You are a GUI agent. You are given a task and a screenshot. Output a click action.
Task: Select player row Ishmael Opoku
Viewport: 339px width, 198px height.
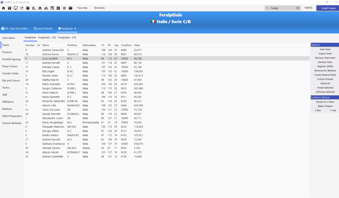(x=167, y=148)
